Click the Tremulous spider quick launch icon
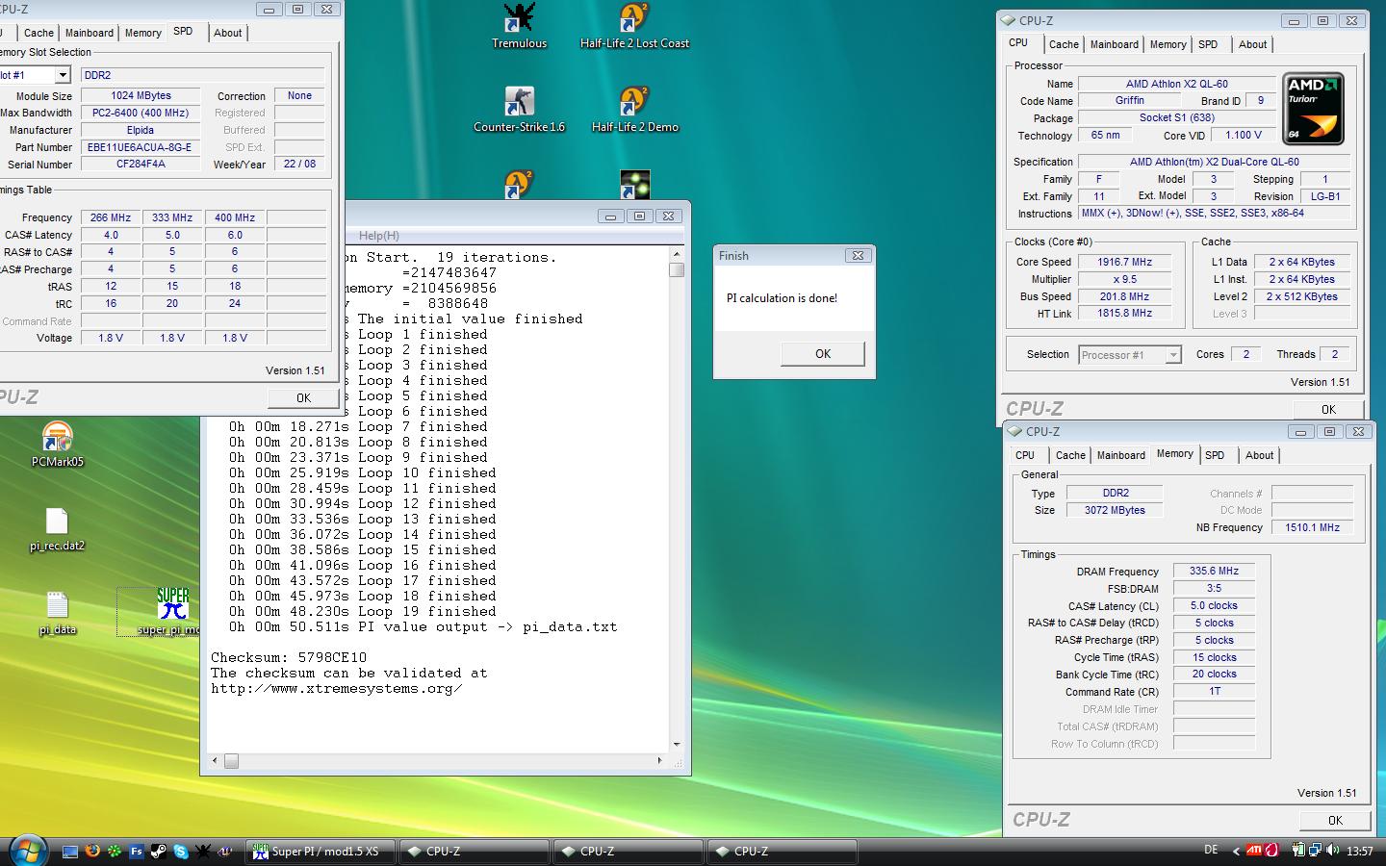 [202, 852]
